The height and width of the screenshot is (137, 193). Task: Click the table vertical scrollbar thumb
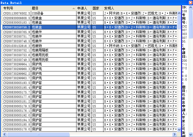coord(179,23)
